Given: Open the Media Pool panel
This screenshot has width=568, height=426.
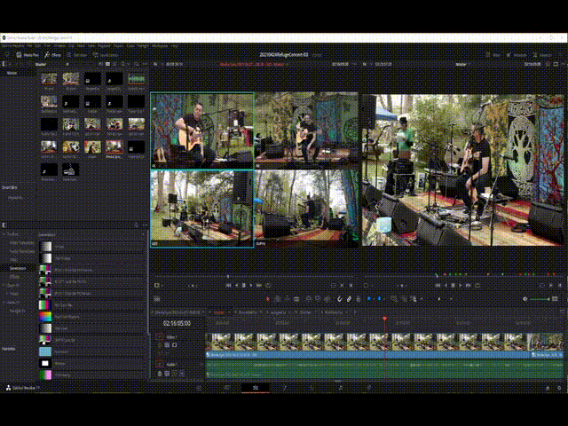Looking at the screenshot, I should 29,54.
